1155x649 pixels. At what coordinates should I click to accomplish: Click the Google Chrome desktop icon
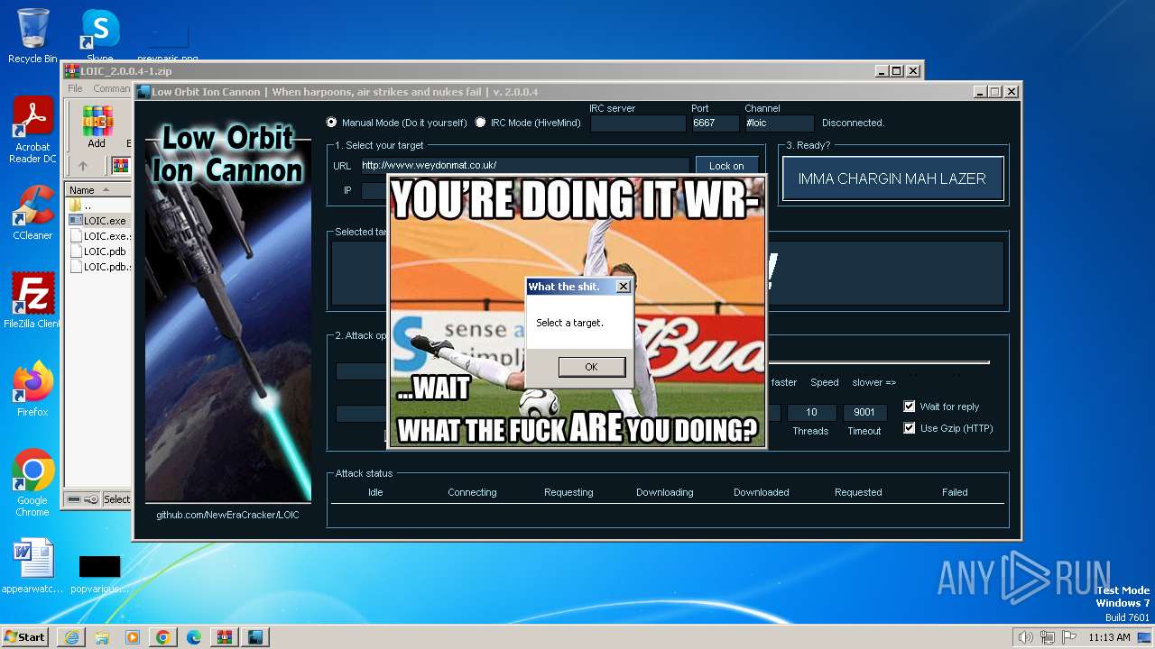(x=32, y=482)
